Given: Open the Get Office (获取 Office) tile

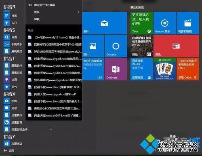Looking at the screenshot, I should click(188, 69).
